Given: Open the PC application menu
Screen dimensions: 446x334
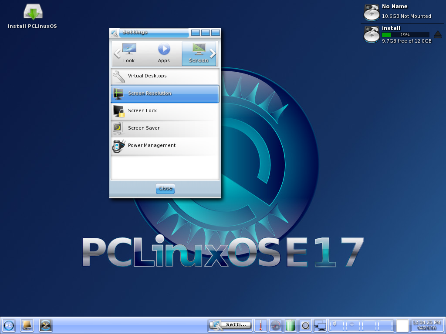Looking at the screenshot, I should click(x=9, y=325).
